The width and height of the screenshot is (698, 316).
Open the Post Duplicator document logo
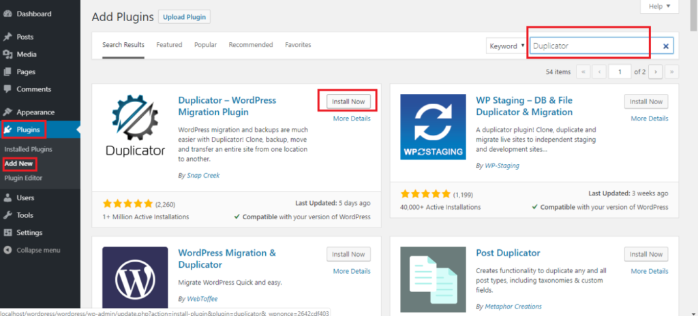click(x=433, y=279)
